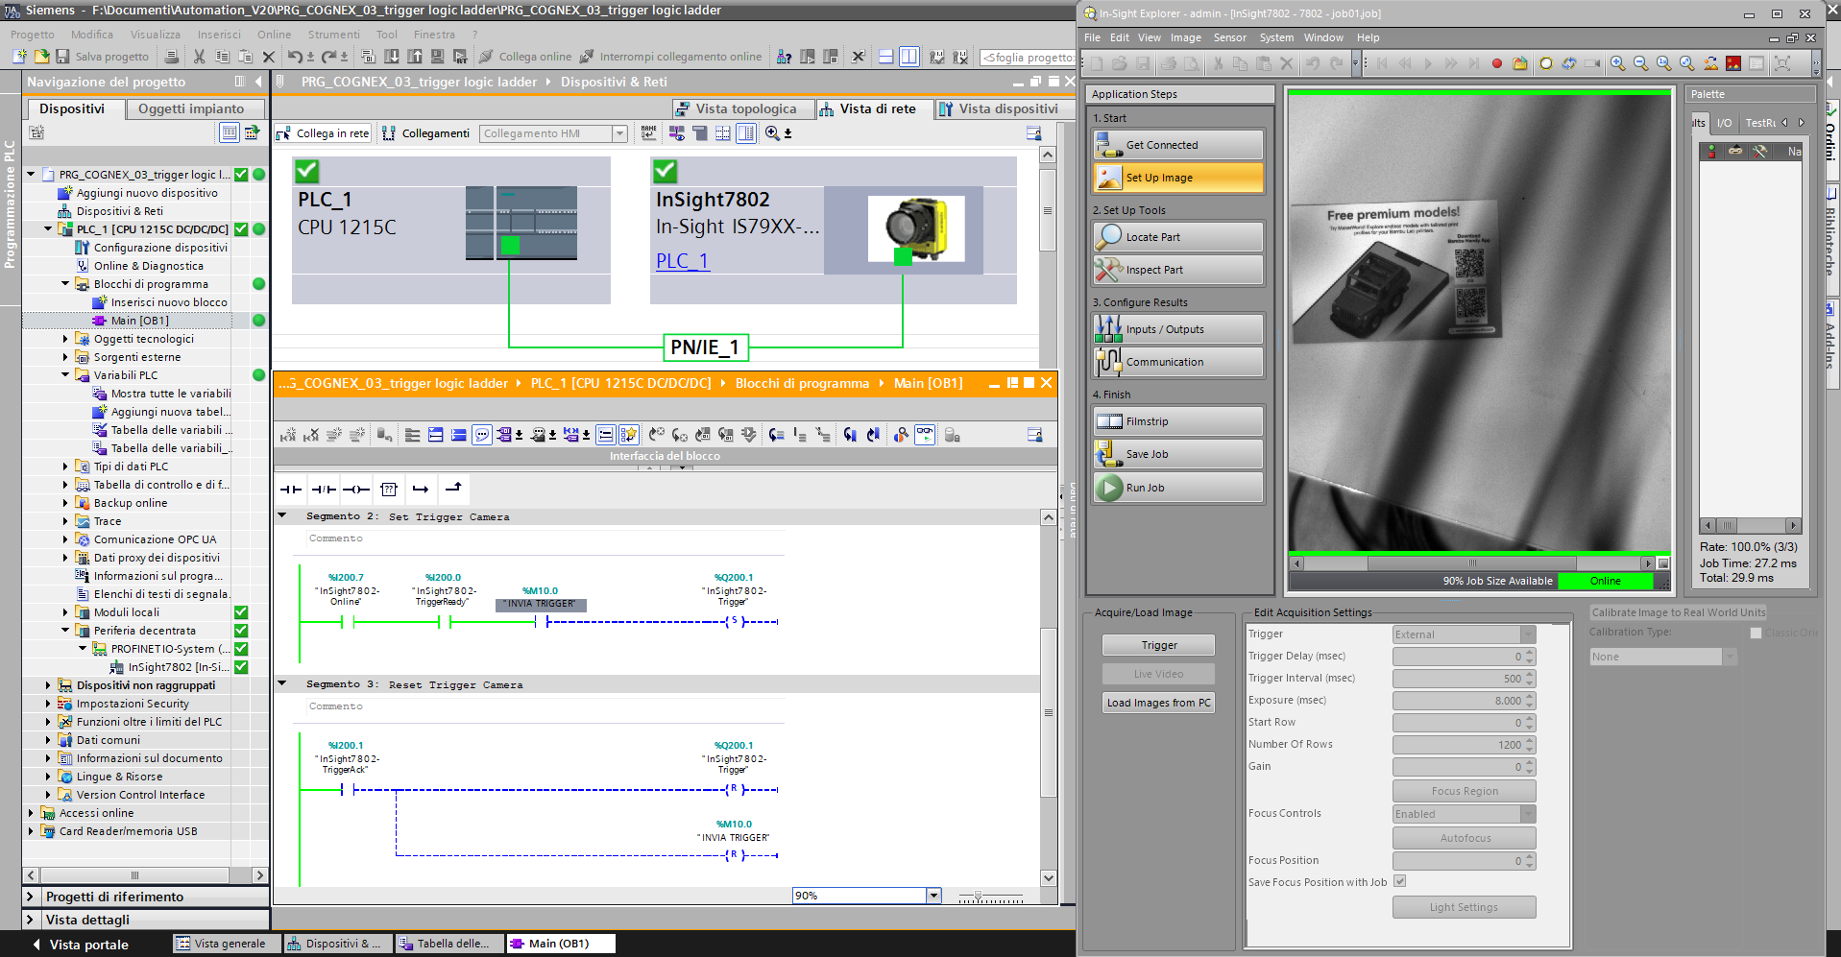1841x957 pixels.
Task: Open the ladder editor 90% zoom dropdown
Action: click(x=933, y=896)
